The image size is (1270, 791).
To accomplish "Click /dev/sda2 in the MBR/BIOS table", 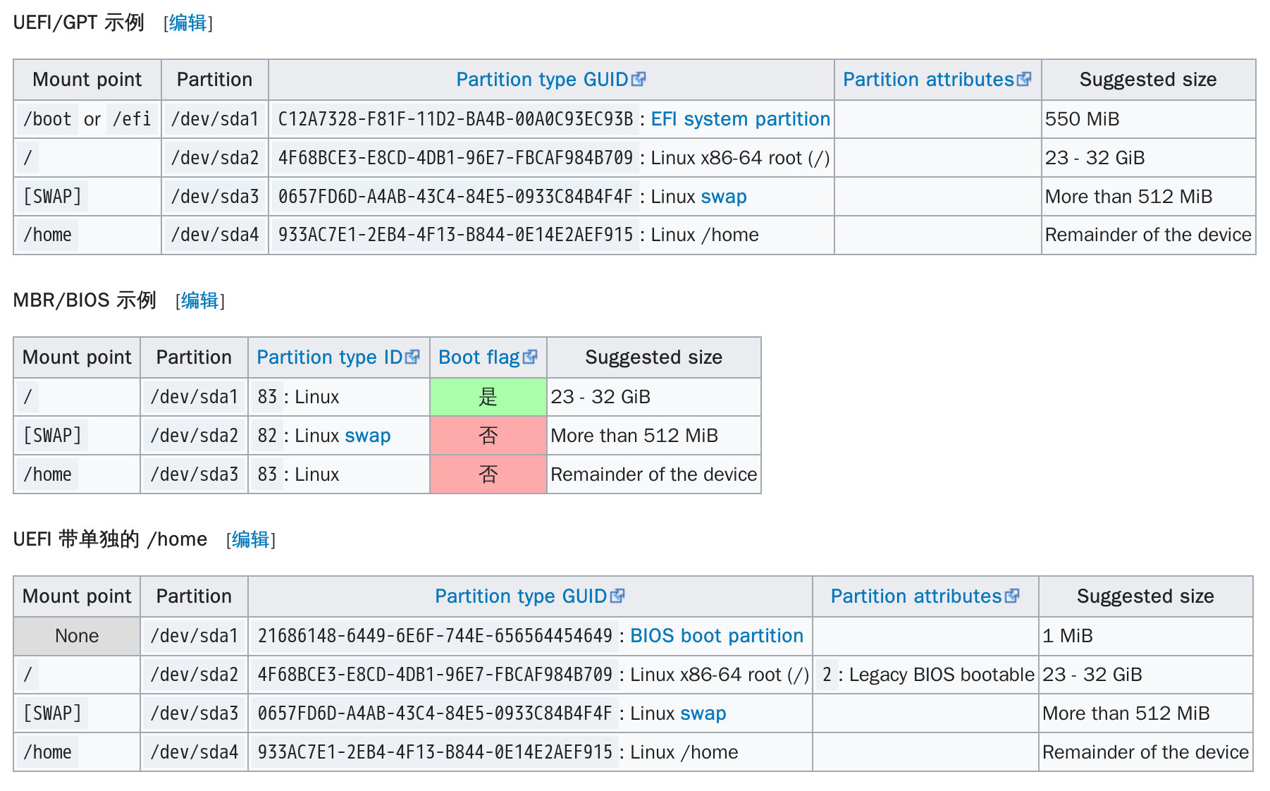I will click(x=195, y=436).
